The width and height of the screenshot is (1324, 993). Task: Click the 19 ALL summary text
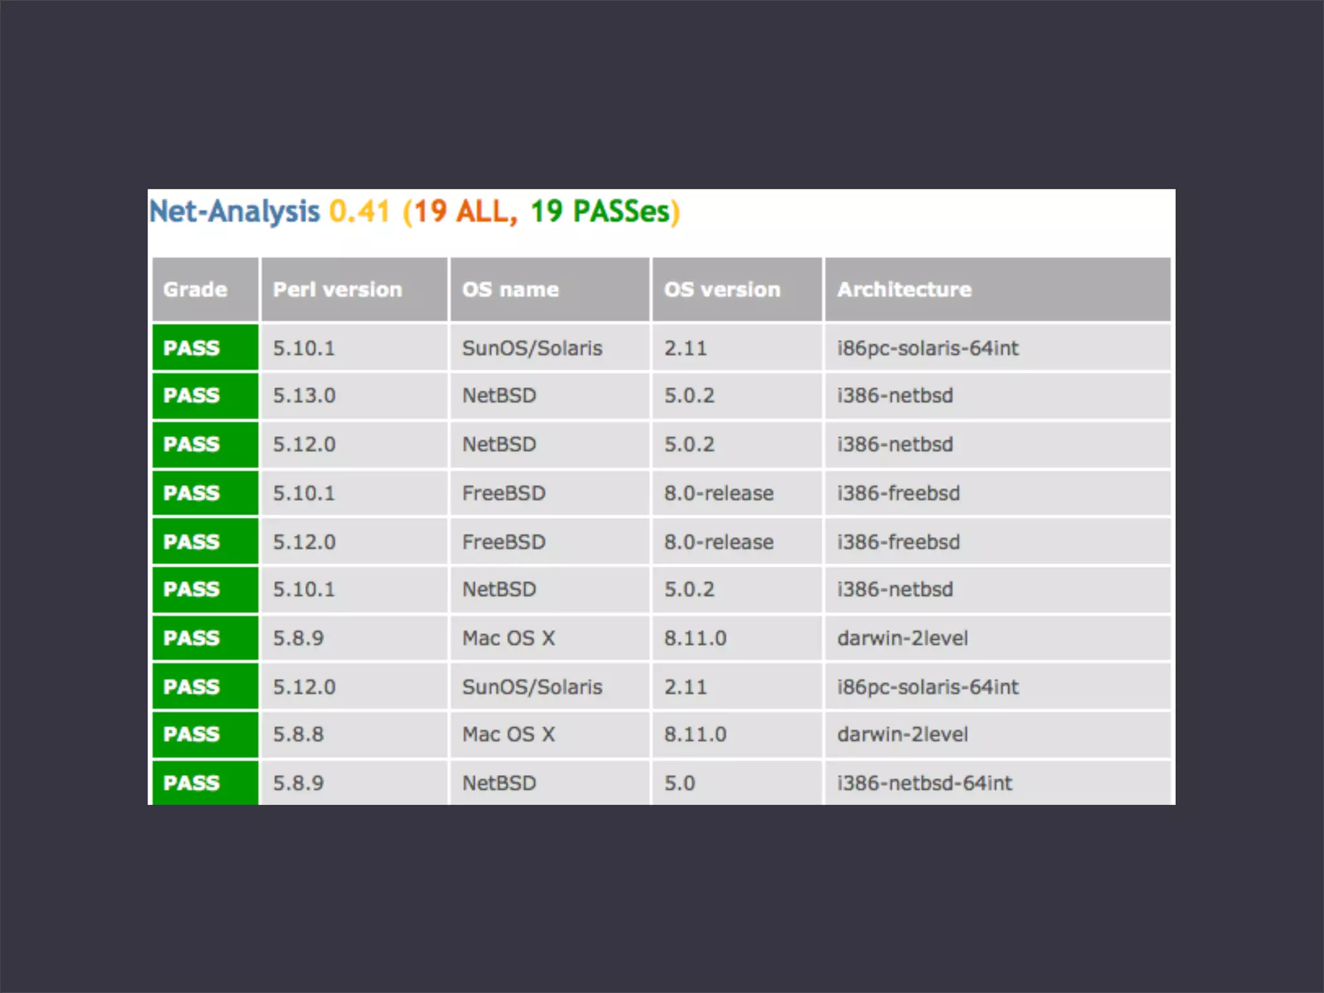point(462,211)
